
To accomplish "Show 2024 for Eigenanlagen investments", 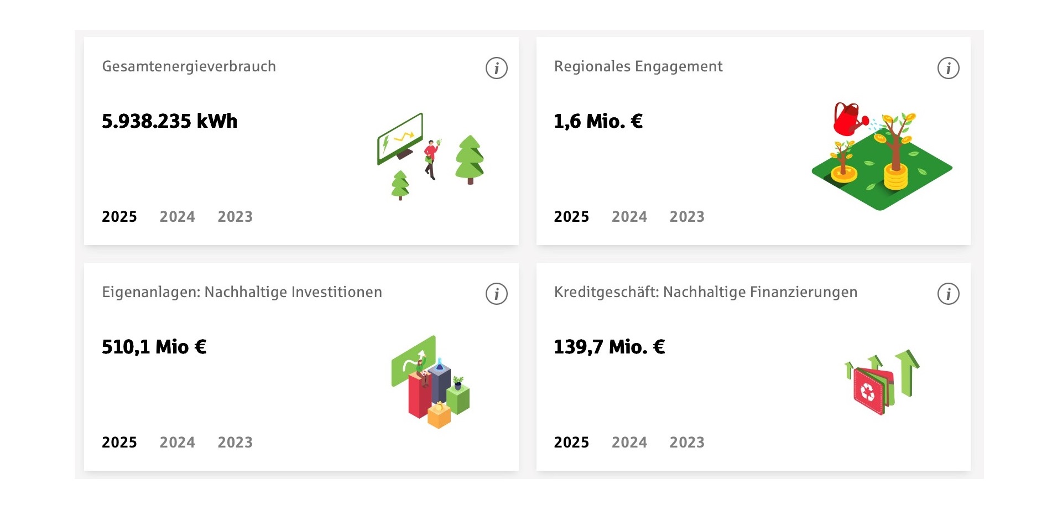I will (177, 443).
